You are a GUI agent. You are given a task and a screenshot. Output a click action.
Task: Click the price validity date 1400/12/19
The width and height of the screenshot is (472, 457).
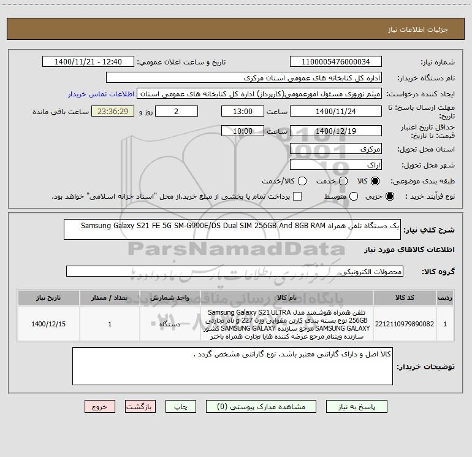click(336, 131)
